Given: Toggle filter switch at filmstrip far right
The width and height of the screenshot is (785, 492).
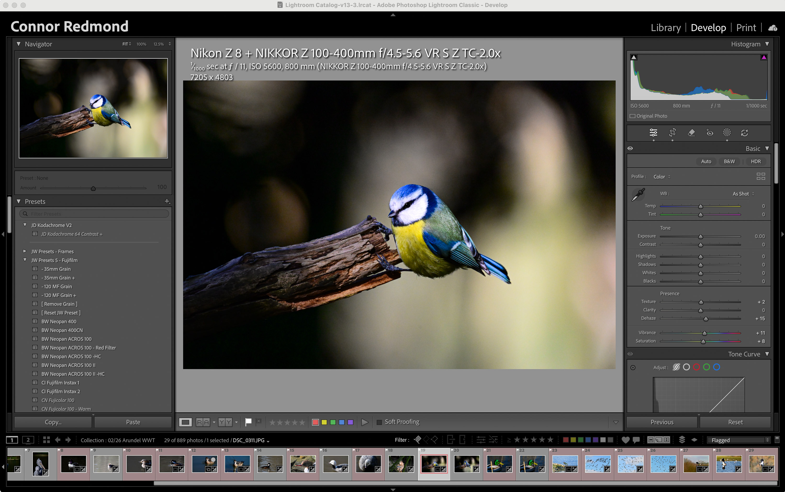Looking at the screenshot, I should [777, 439].
